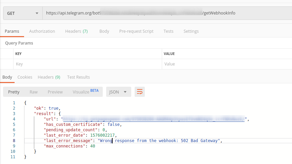The width and height of the screenshot is (292, 164).
Task: Click the Key query param field
Action: coord(88,64)
